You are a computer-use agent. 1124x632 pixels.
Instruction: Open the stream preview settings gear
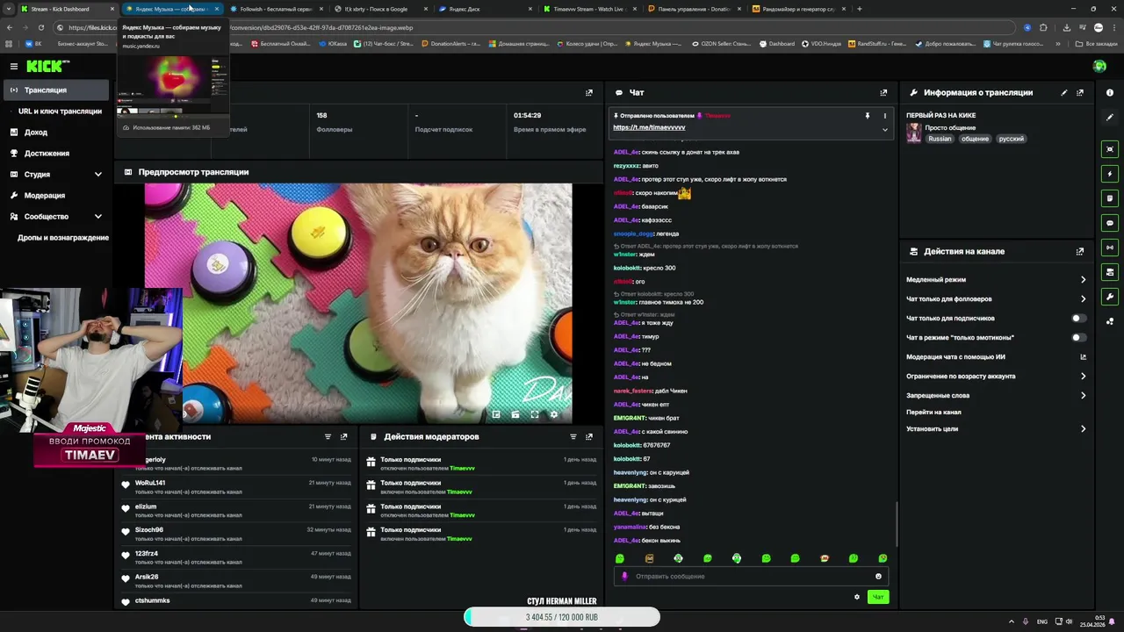click(x=553, y=414)
